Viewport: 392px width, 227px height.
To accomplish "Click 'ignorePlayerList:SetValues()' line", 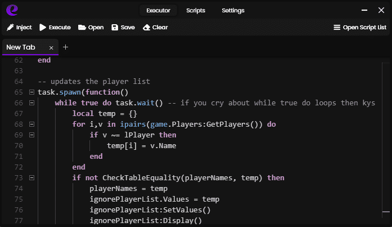I will pos(150,210).
